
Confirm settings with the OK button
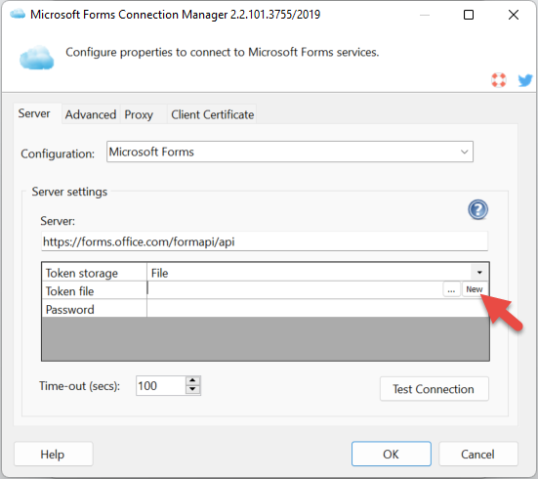(x=392, y=454)
